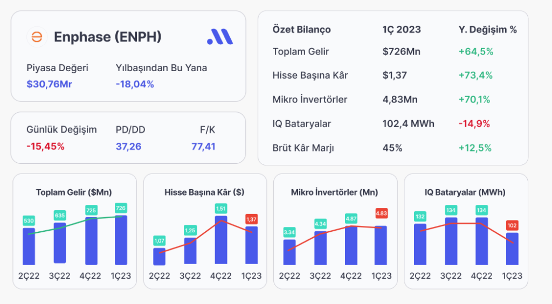Click the PD/DD value 37,26
The height and width of the screenshot is (304, 552).
tap(128, 147)
